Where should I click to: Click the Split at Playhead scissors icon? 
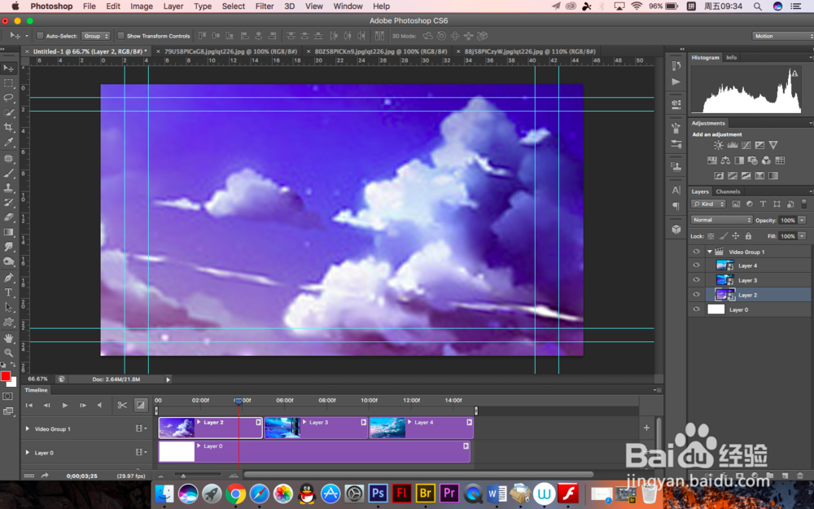click(x=122, y=405)
